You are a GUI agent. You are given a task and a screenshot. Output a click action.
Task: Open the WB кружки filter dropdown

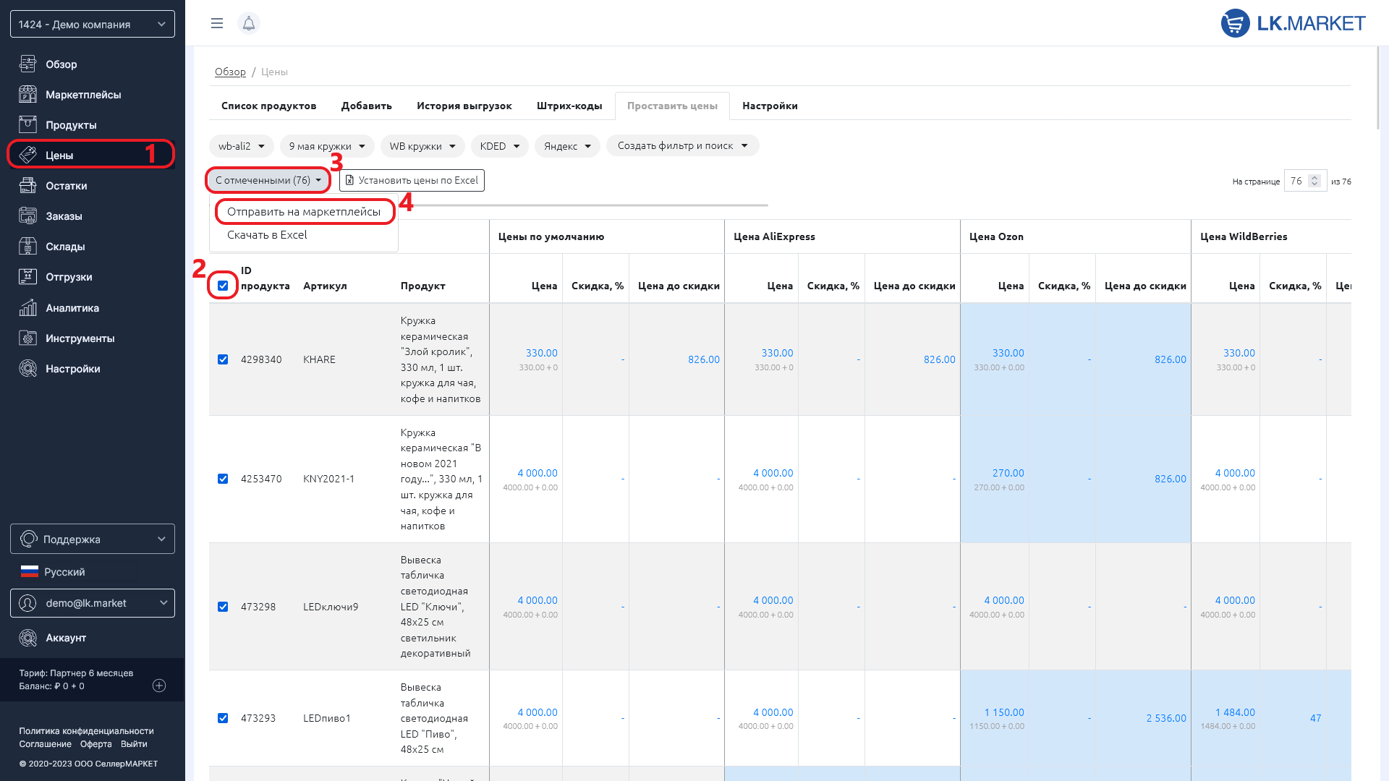tap(422, 146)
